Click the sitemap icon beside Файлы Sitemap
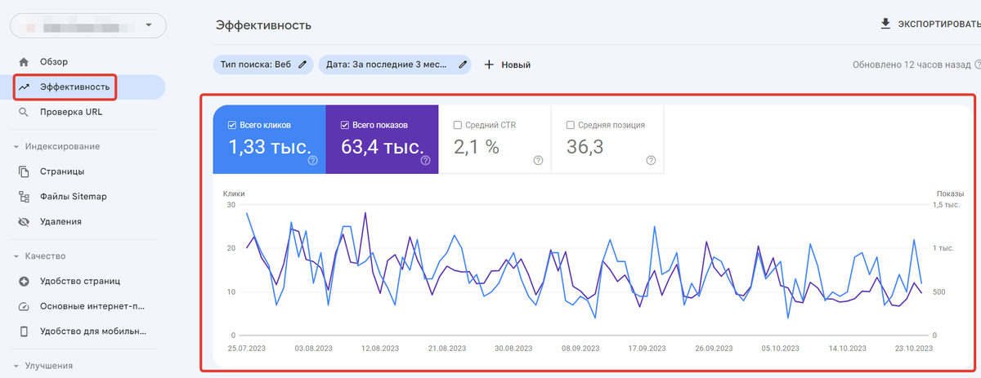Screen dimensions: 981x378 click(x=24, y=197)
